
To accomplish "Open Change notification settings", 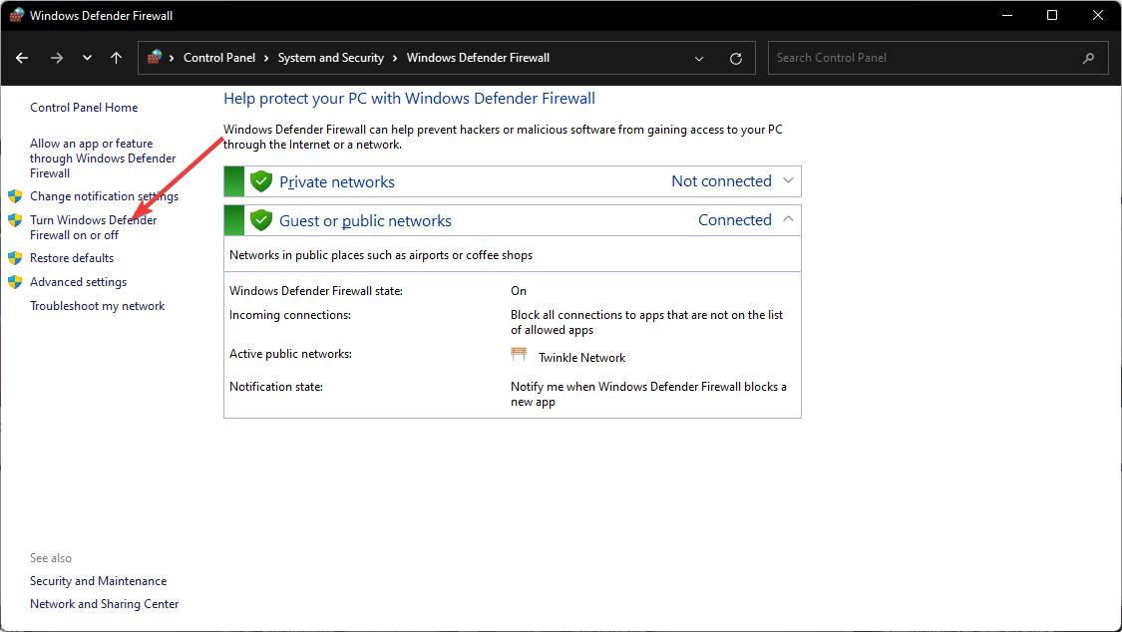I will 104,195.
